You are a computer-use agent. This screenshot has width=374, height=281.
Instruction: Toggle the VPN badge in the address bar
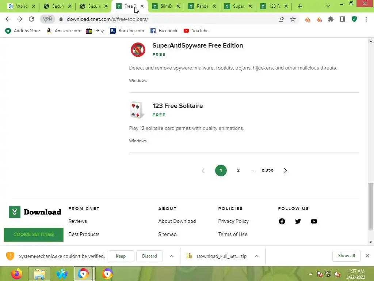47,19
